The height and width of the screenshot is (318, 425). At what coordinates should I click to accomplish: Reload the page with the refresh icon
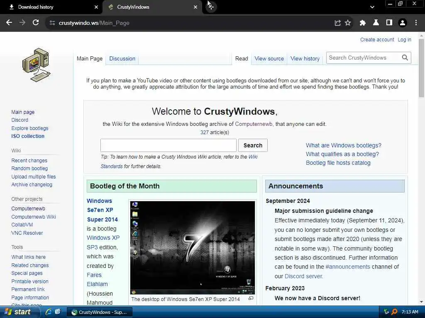click(x=36, y=23)
